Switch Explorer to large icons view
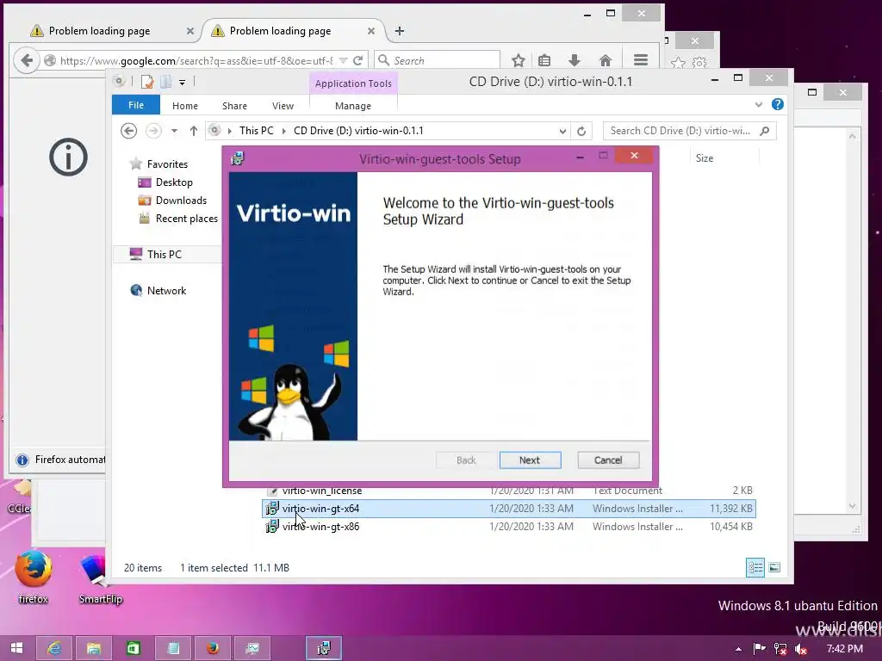882x661 pixels. (774, 567)
